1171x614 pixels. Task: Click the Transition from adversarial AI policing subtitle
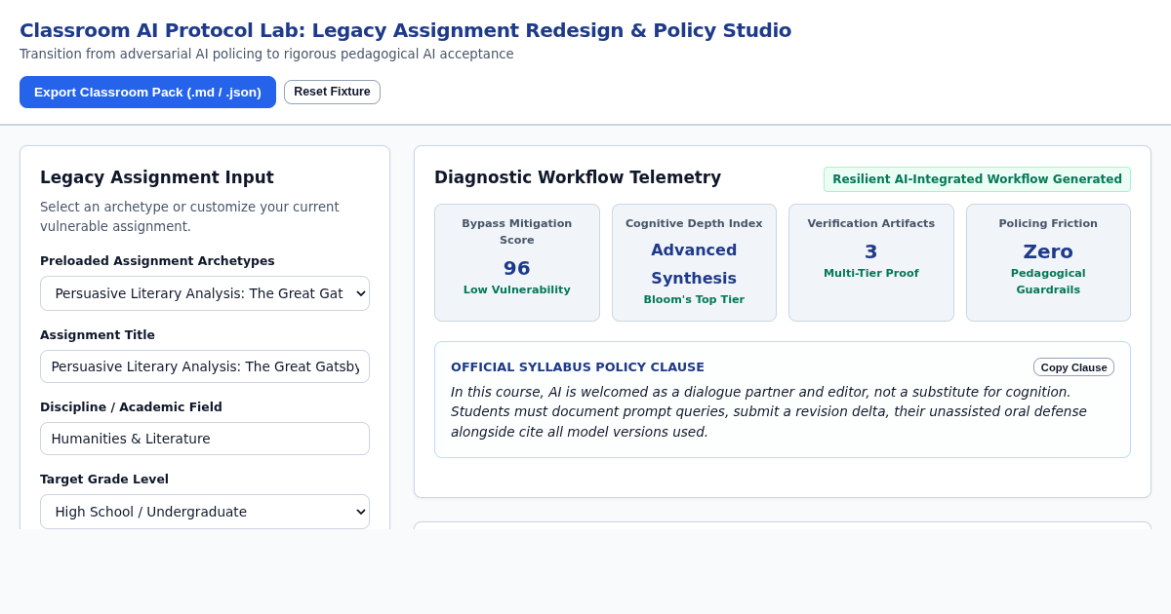[266, 54]
